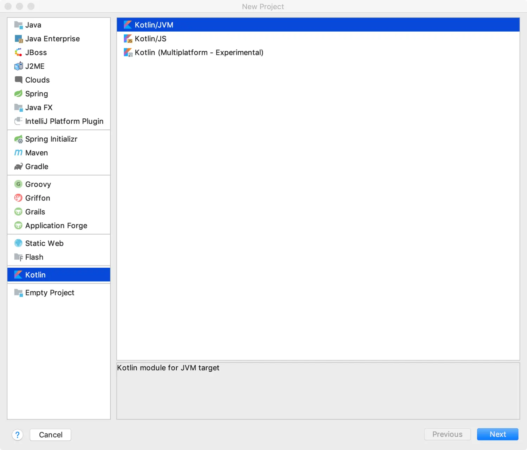Click the Java FX folder icon

coord(18,107)
